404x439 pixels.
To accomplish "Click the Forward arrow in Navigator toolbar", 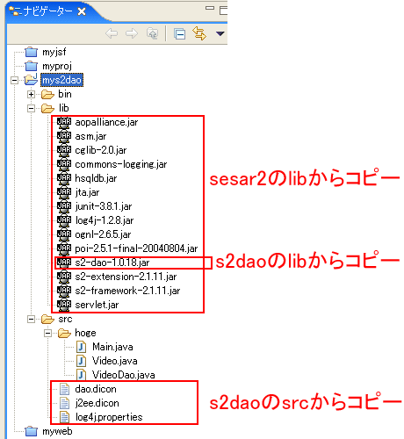I will [132, 33].
